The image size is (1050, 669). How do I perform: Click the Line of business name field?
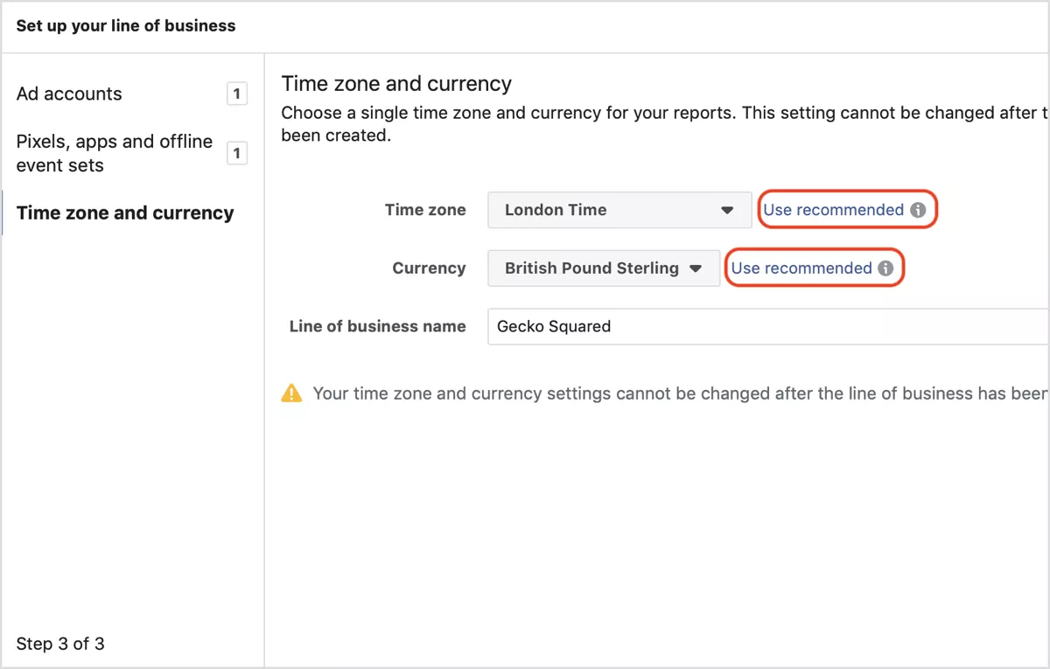pyautogui.click(x=768, y=326)
